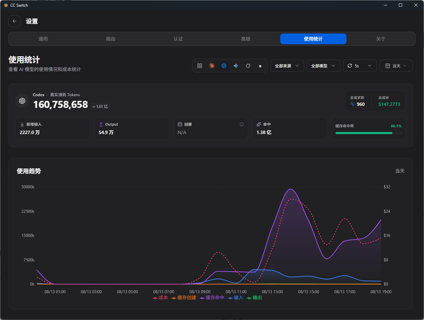Click the info icon in 创建 card
Screen dimensions: 424x320
[x=242, y=124]
